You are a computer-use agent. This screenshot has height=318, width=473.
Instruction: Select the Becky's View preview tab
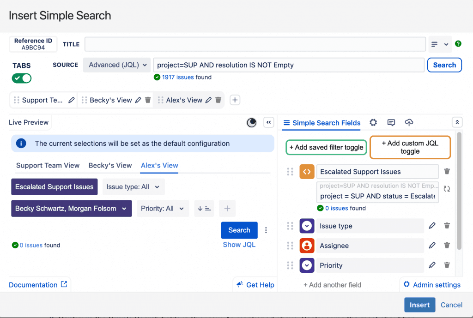[x=110, y=165]
